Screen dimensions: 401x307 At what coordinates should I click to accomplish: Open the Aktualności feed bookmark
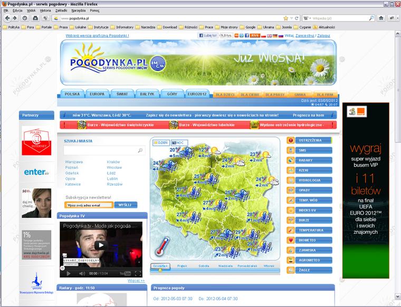tap(324, 27)
